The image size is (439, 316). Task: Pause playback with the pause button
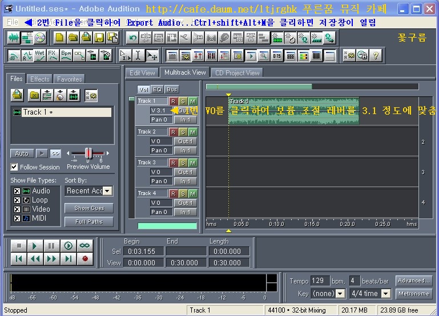click(x=51, y=246)
